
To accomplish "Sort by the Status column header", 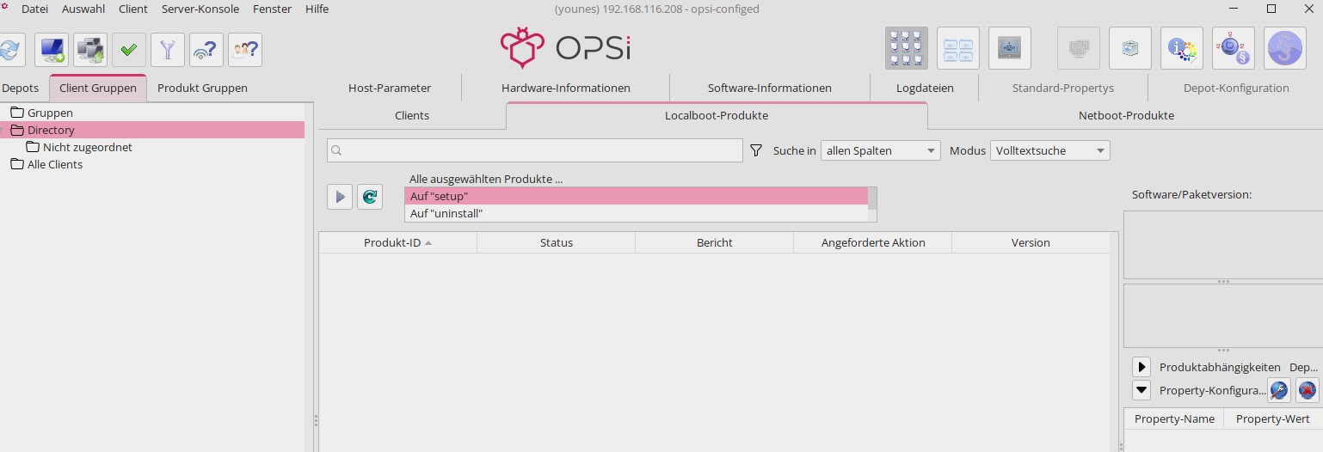I will pyautogui.click(x=557, y=242).
